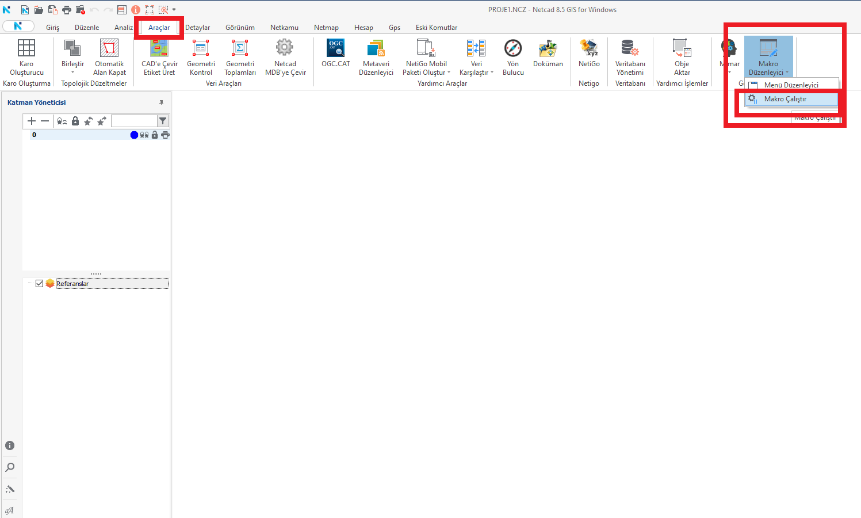Image resolution: width=861 pixels, height=518 pixels.
Task: Choose Makro Çalıştır menu item
Action: [791, 99]
